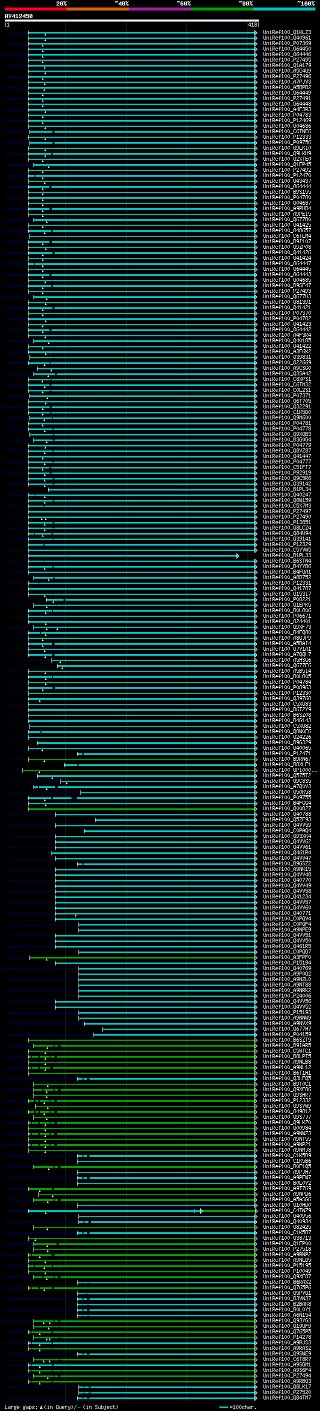Select hit label UniRef100_A5BPB2
320x1411 pixels.
(x=287, y=87)
